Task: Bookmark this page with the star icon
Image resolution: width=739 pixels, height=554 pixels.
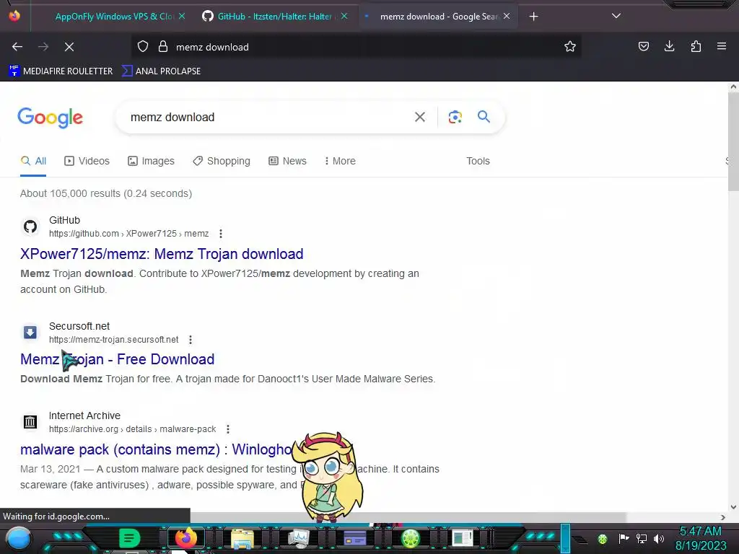Action: (570, 46)
